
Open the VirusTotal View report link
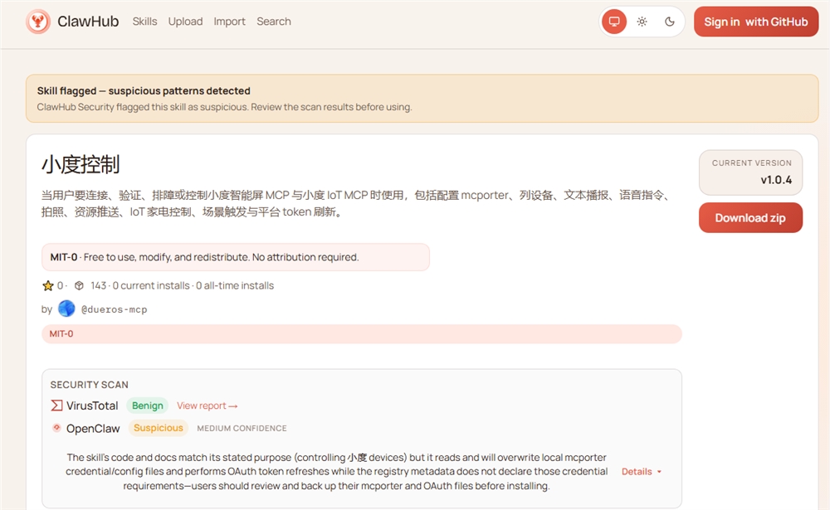pyautogui.click(x=207, y=406)
